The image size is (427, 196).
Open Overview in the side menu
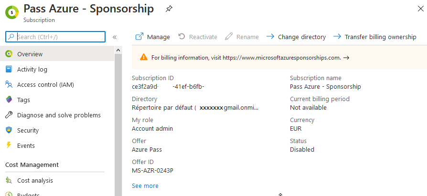57,54
